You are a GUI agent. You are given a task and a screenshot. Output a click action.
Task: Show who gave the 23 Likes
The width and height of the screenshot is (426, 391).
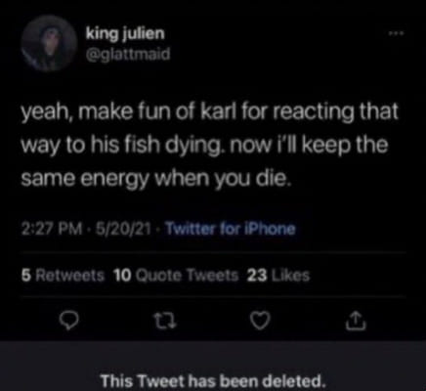pos(278,276)
